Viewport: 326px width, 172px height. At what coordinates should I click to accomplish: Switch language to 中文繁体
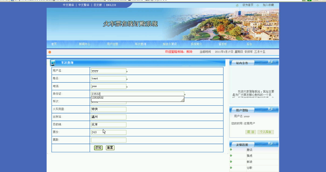(x=84, y=5)
